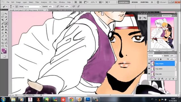
Task: Enable airbrush mode
Action: (74, 7)
